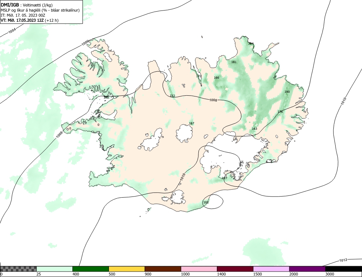Click the dark purple 2000–3000 legend swatch
The width and height of the screenshot is (362, 277).
tap(307, 269)
